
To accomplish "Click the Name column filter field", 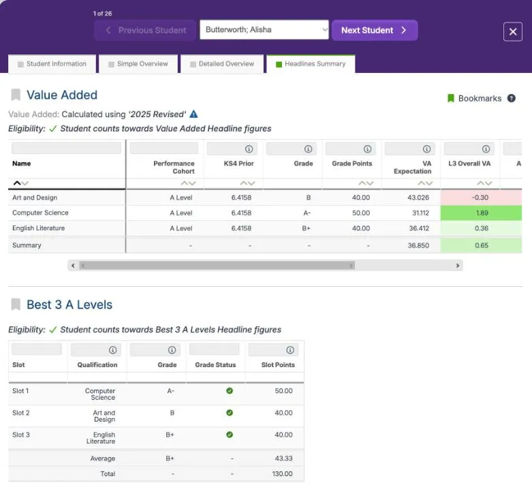I will 66,148.
